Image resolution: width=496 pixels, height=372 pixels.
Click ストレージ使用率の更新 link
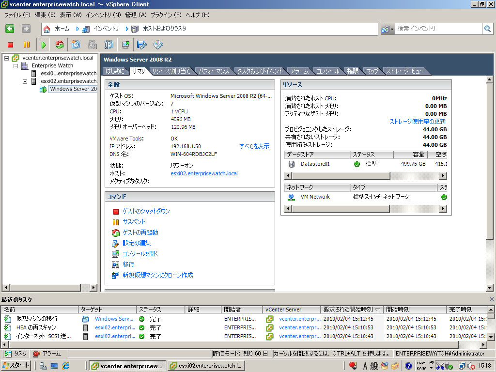pos(418,122)
